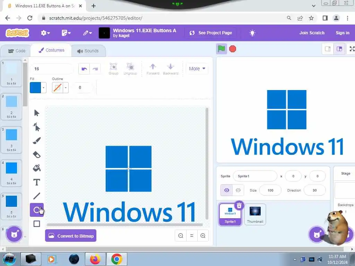Screen dimensions: 355x266
Task: Click Convert to Bitmap button
Action: (x=71, y=236)
